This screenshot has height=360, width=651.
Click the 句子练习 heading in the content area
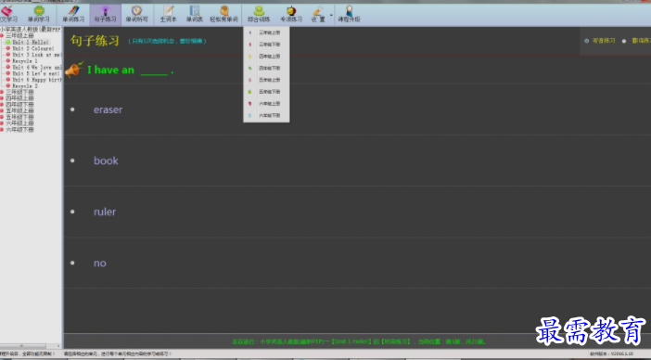point(95,41)
